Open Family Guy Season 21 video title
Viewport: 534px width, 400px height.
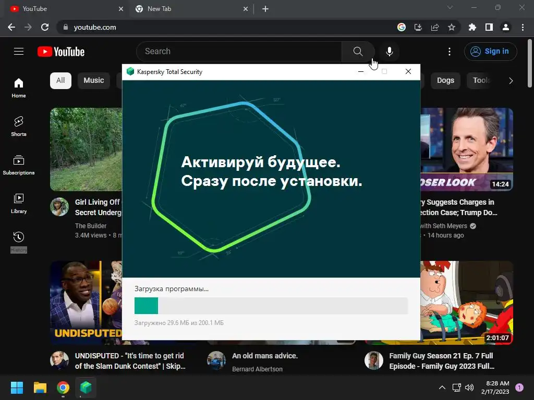point(442,361)
